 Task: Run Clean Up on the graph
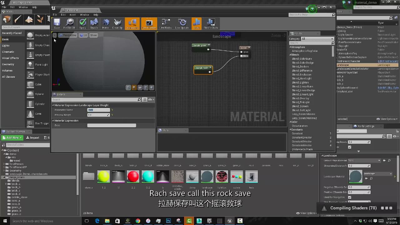[117, 24]
